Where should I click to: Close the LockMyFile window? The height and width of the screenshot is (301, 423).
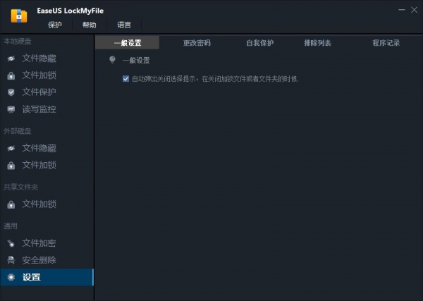414,10
